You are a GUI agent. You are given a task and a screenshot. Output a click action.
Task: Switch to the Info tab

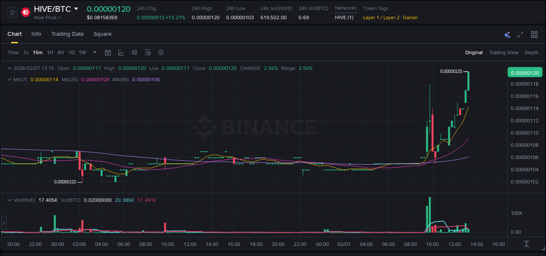[36, 34]
